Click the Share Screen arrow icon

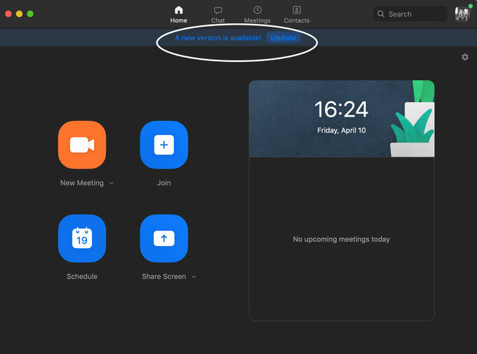164,238
